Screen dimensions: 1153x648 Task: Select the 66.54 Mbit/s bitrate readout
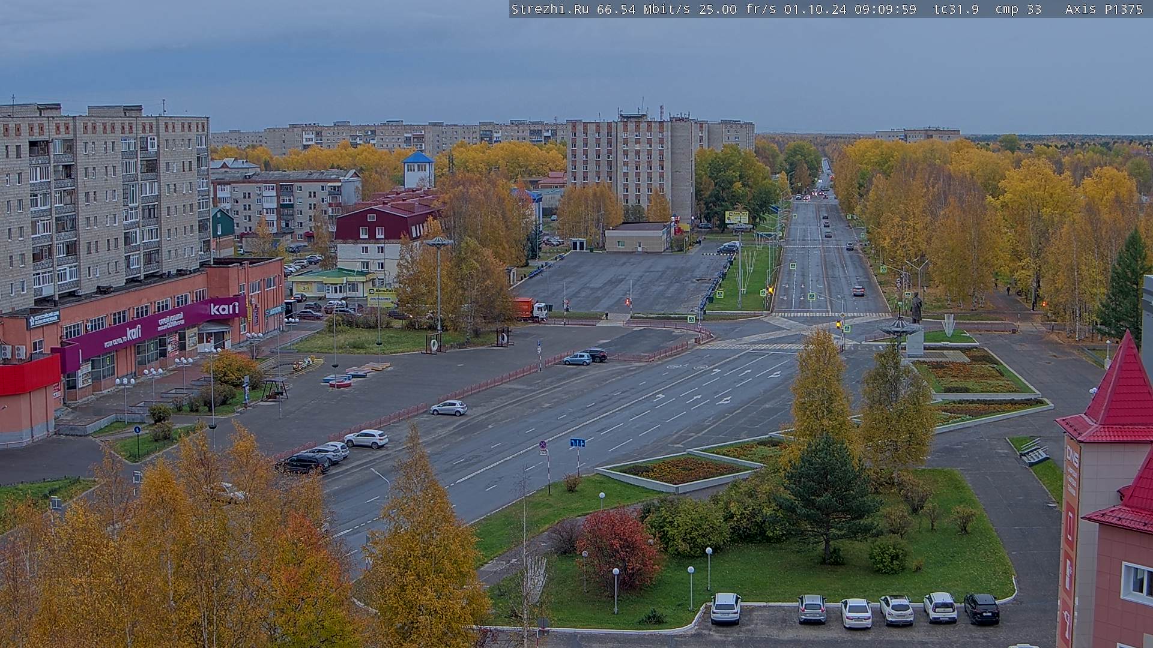click(643, 9)
